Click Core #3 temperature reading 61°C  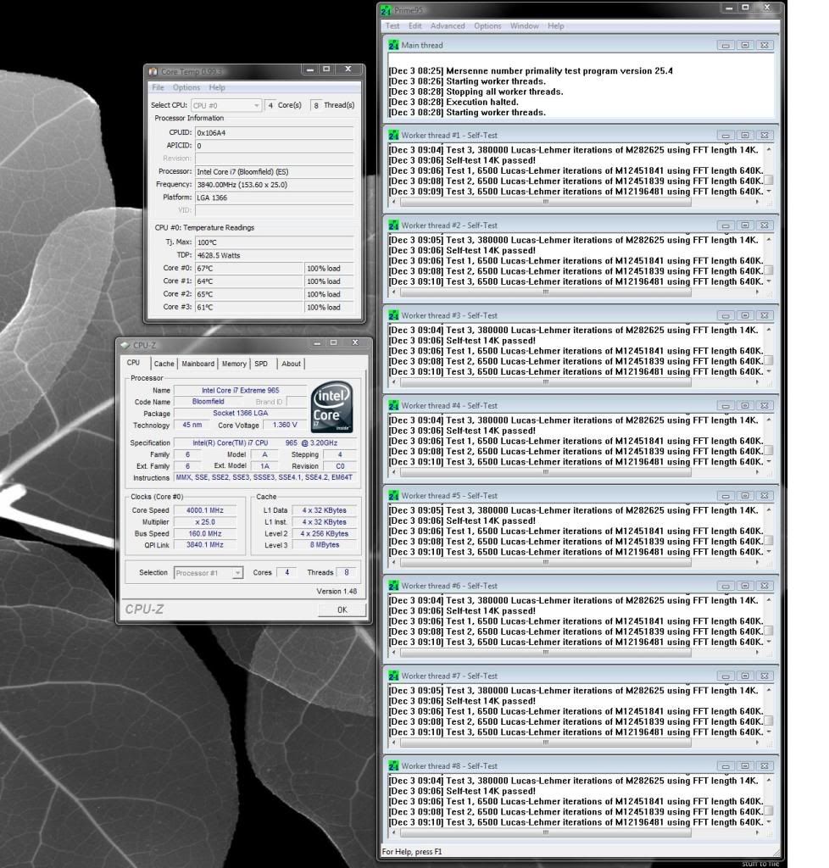(x=249, y=307)
